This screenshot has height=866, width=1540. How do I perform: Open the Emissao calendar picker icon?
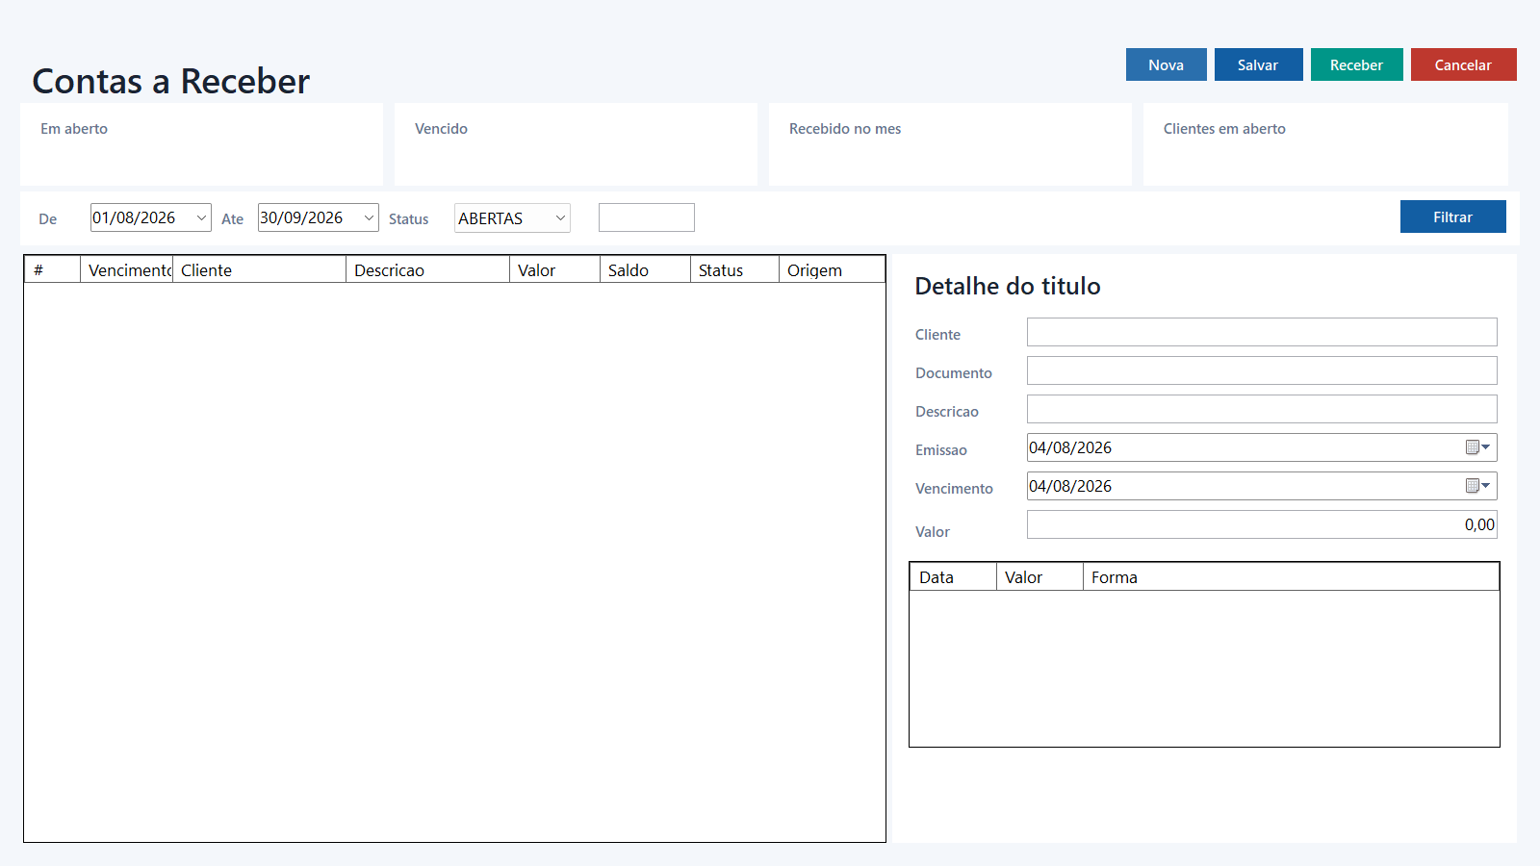[1477, 447]
